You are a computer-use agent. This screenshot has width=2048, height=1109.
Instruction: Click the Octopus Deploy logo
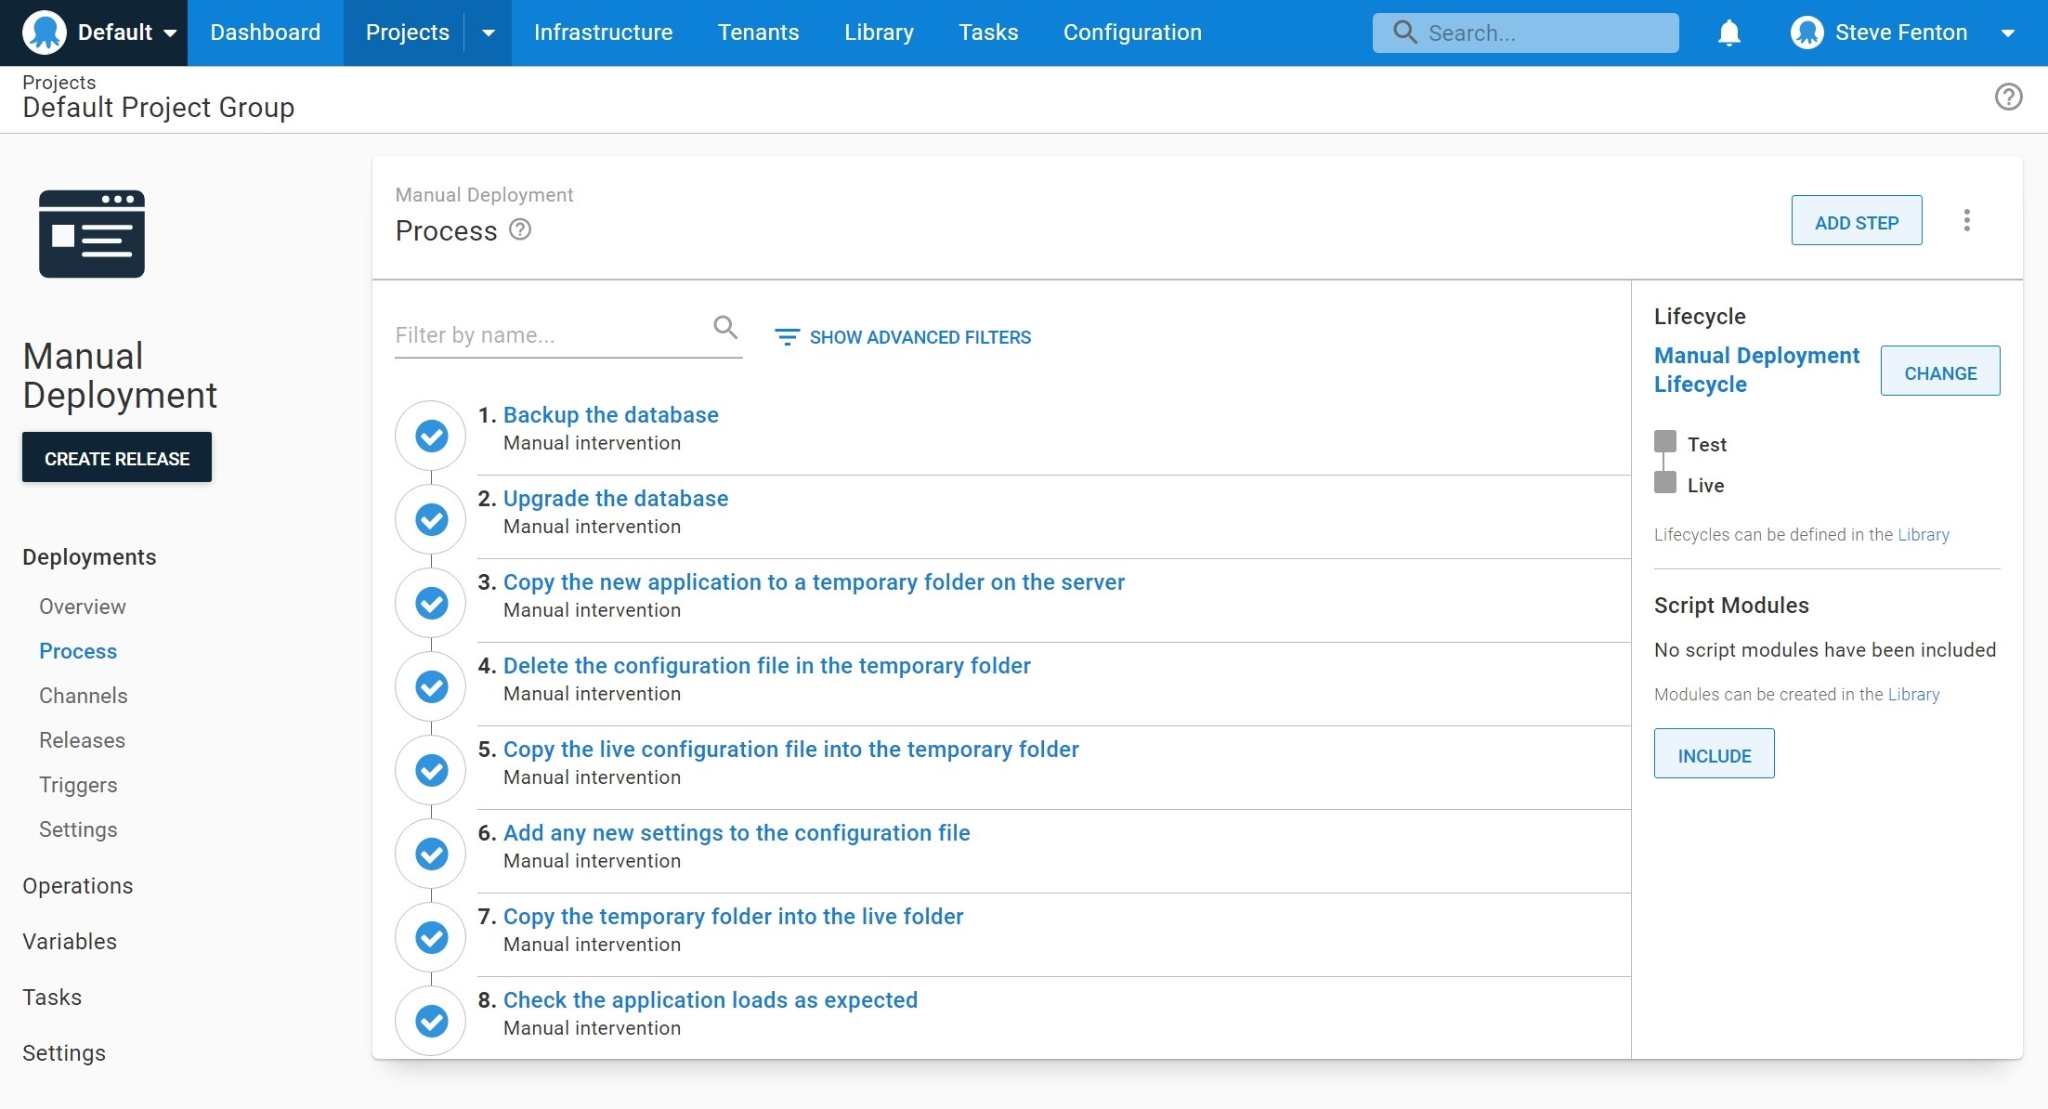tap(44, 32)
